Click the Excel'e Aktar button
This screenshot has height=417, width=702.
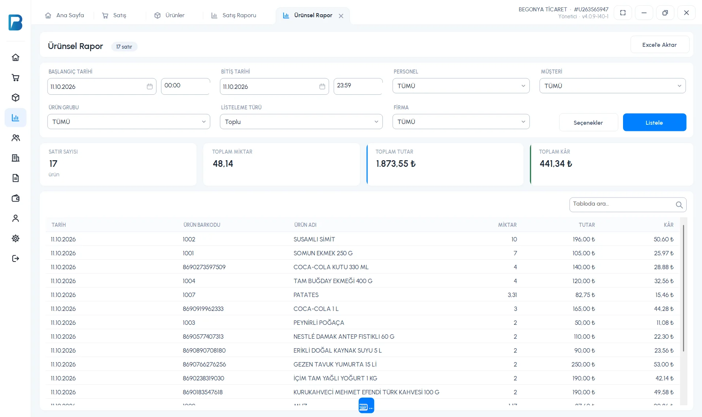[x=660, y=45]
